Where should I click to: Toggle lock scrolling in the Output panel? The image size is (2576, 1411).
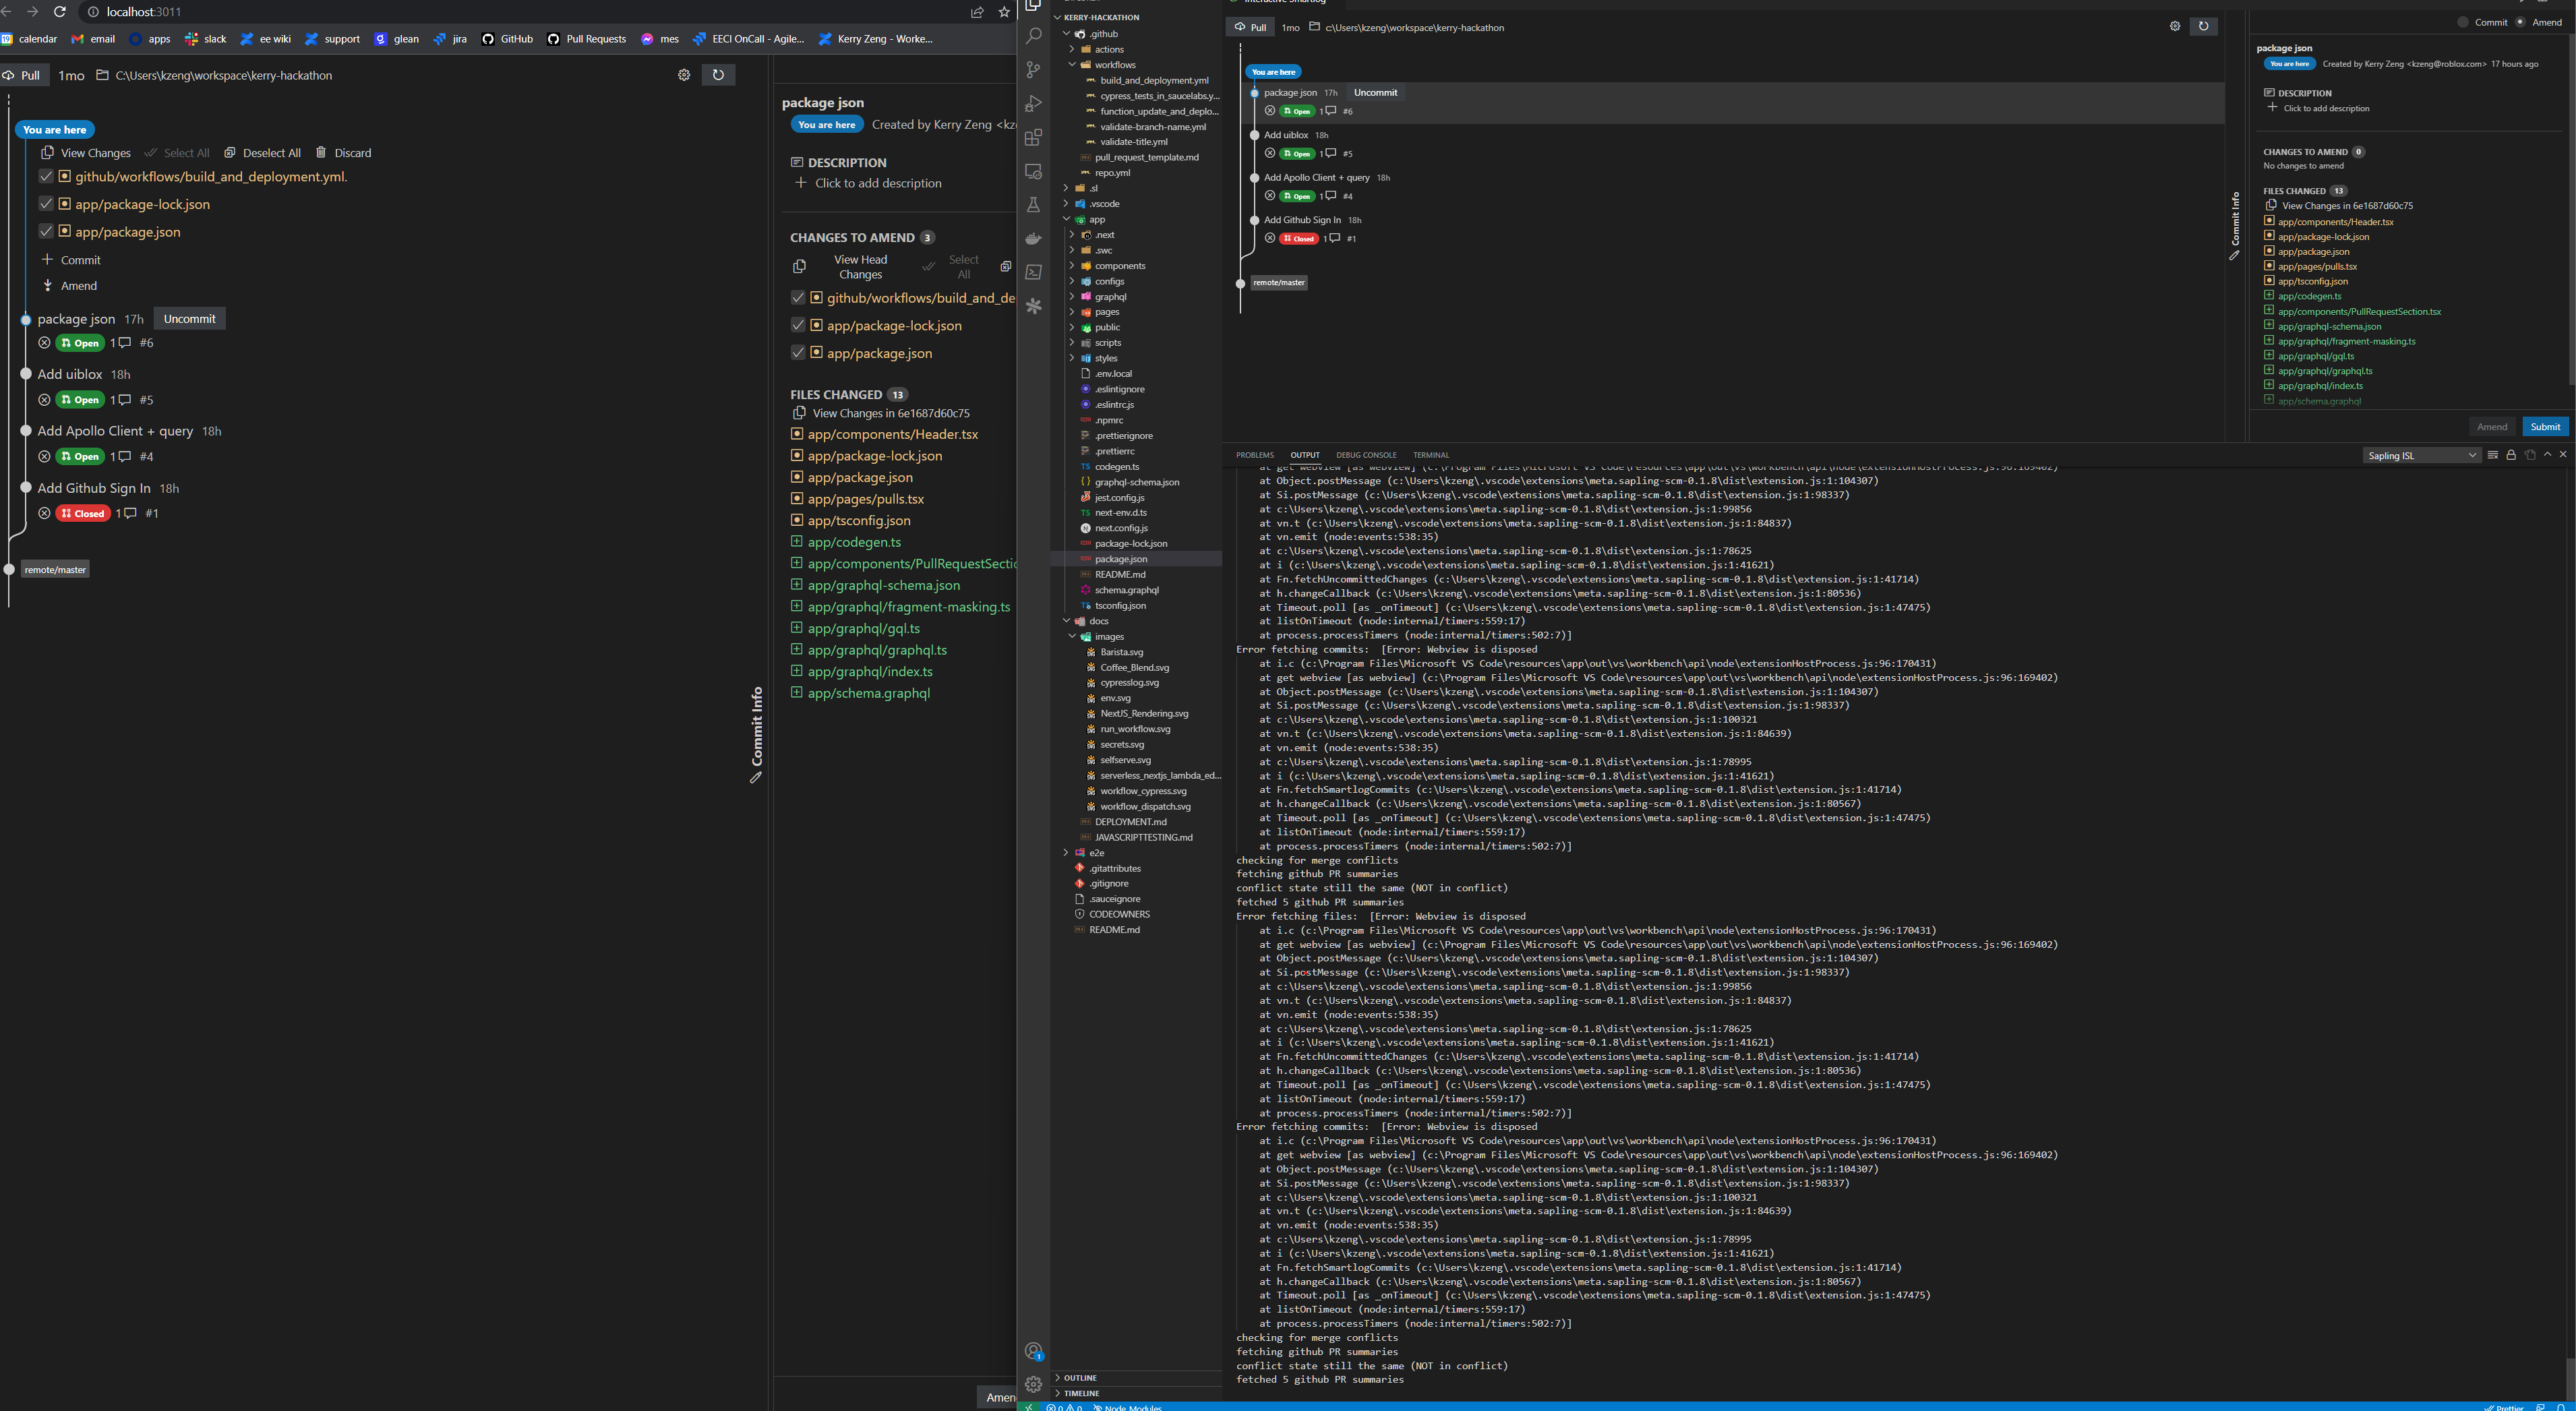click(2510, 455)
